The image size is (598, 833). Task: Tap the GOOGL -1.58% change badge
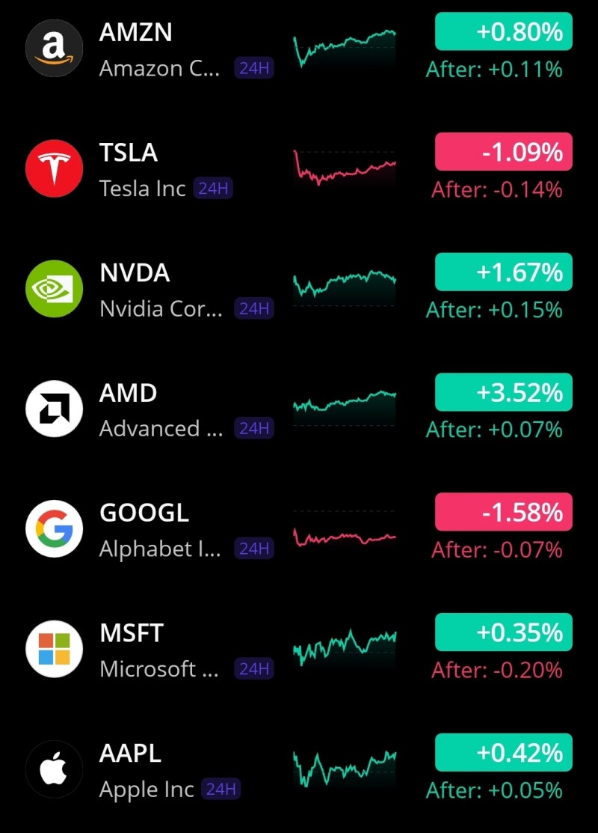503,513
